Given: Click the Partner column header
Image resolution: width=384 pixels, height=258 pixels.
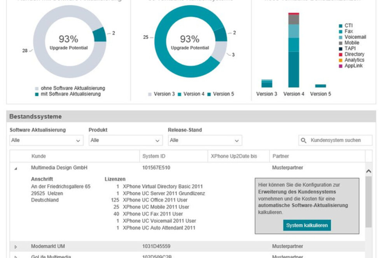Looking at the screenshot, I should pos(280,156).
